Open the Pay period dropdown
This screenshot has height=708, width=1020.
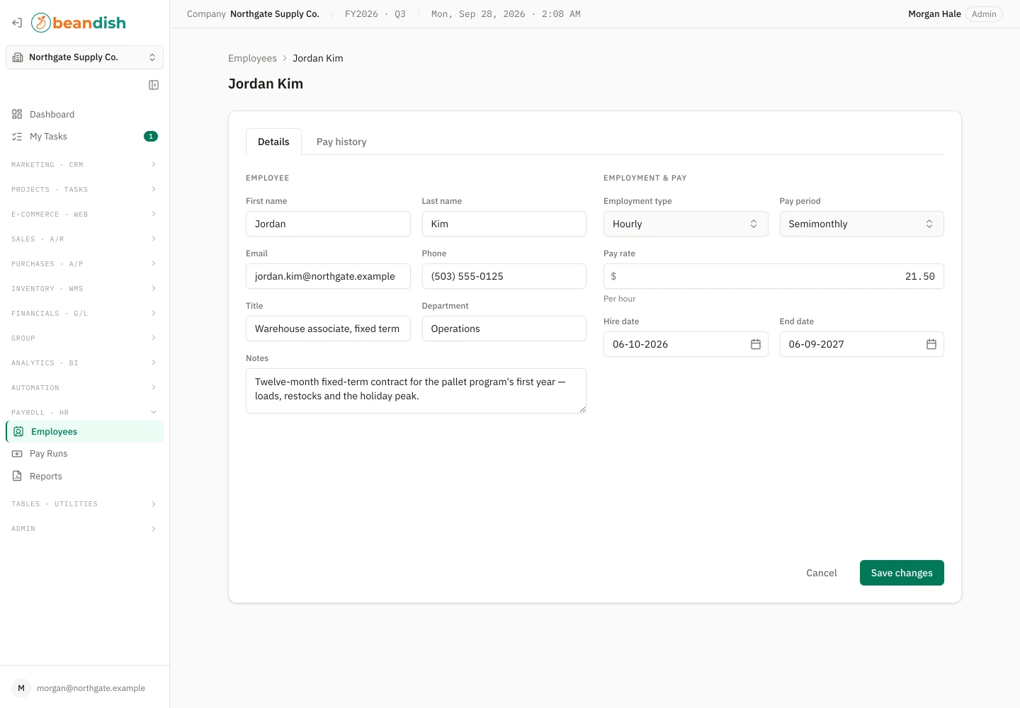coord(861,224)
